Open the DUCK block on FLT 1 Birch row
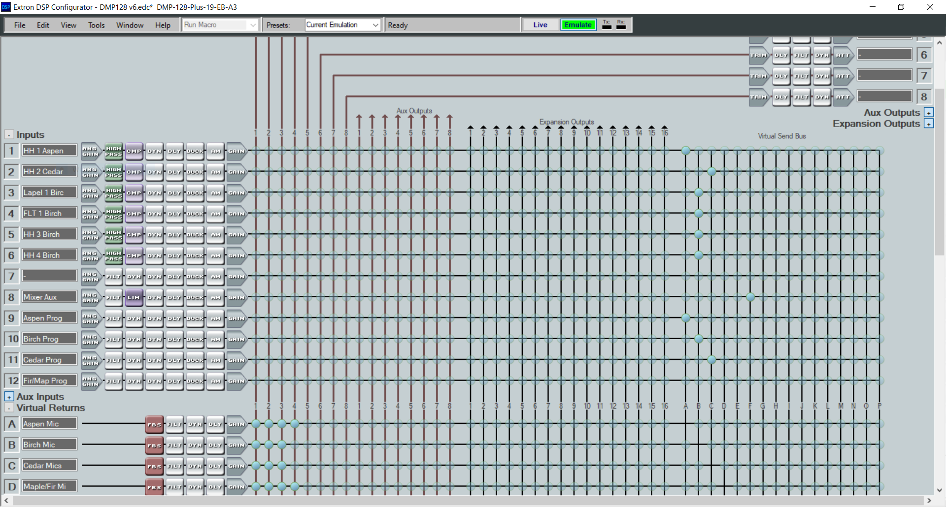The width and height of the screenshot is (946, 507). [x=195, y=214]
